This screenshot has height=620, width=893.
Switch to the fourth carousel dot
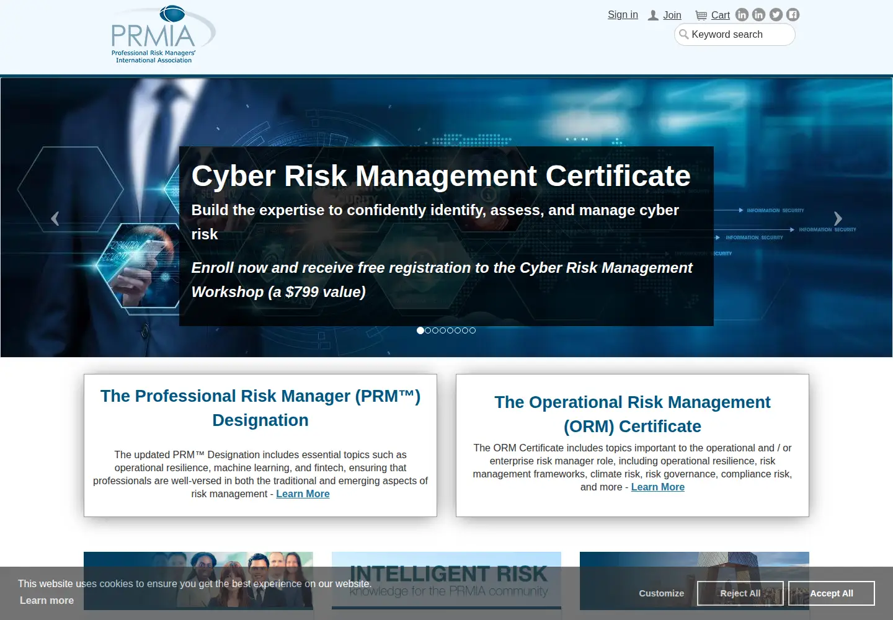[443, 330]
